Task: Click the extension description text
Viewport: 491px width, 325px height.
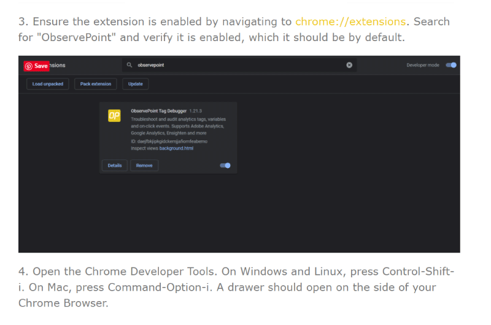Action: [178, 126]
